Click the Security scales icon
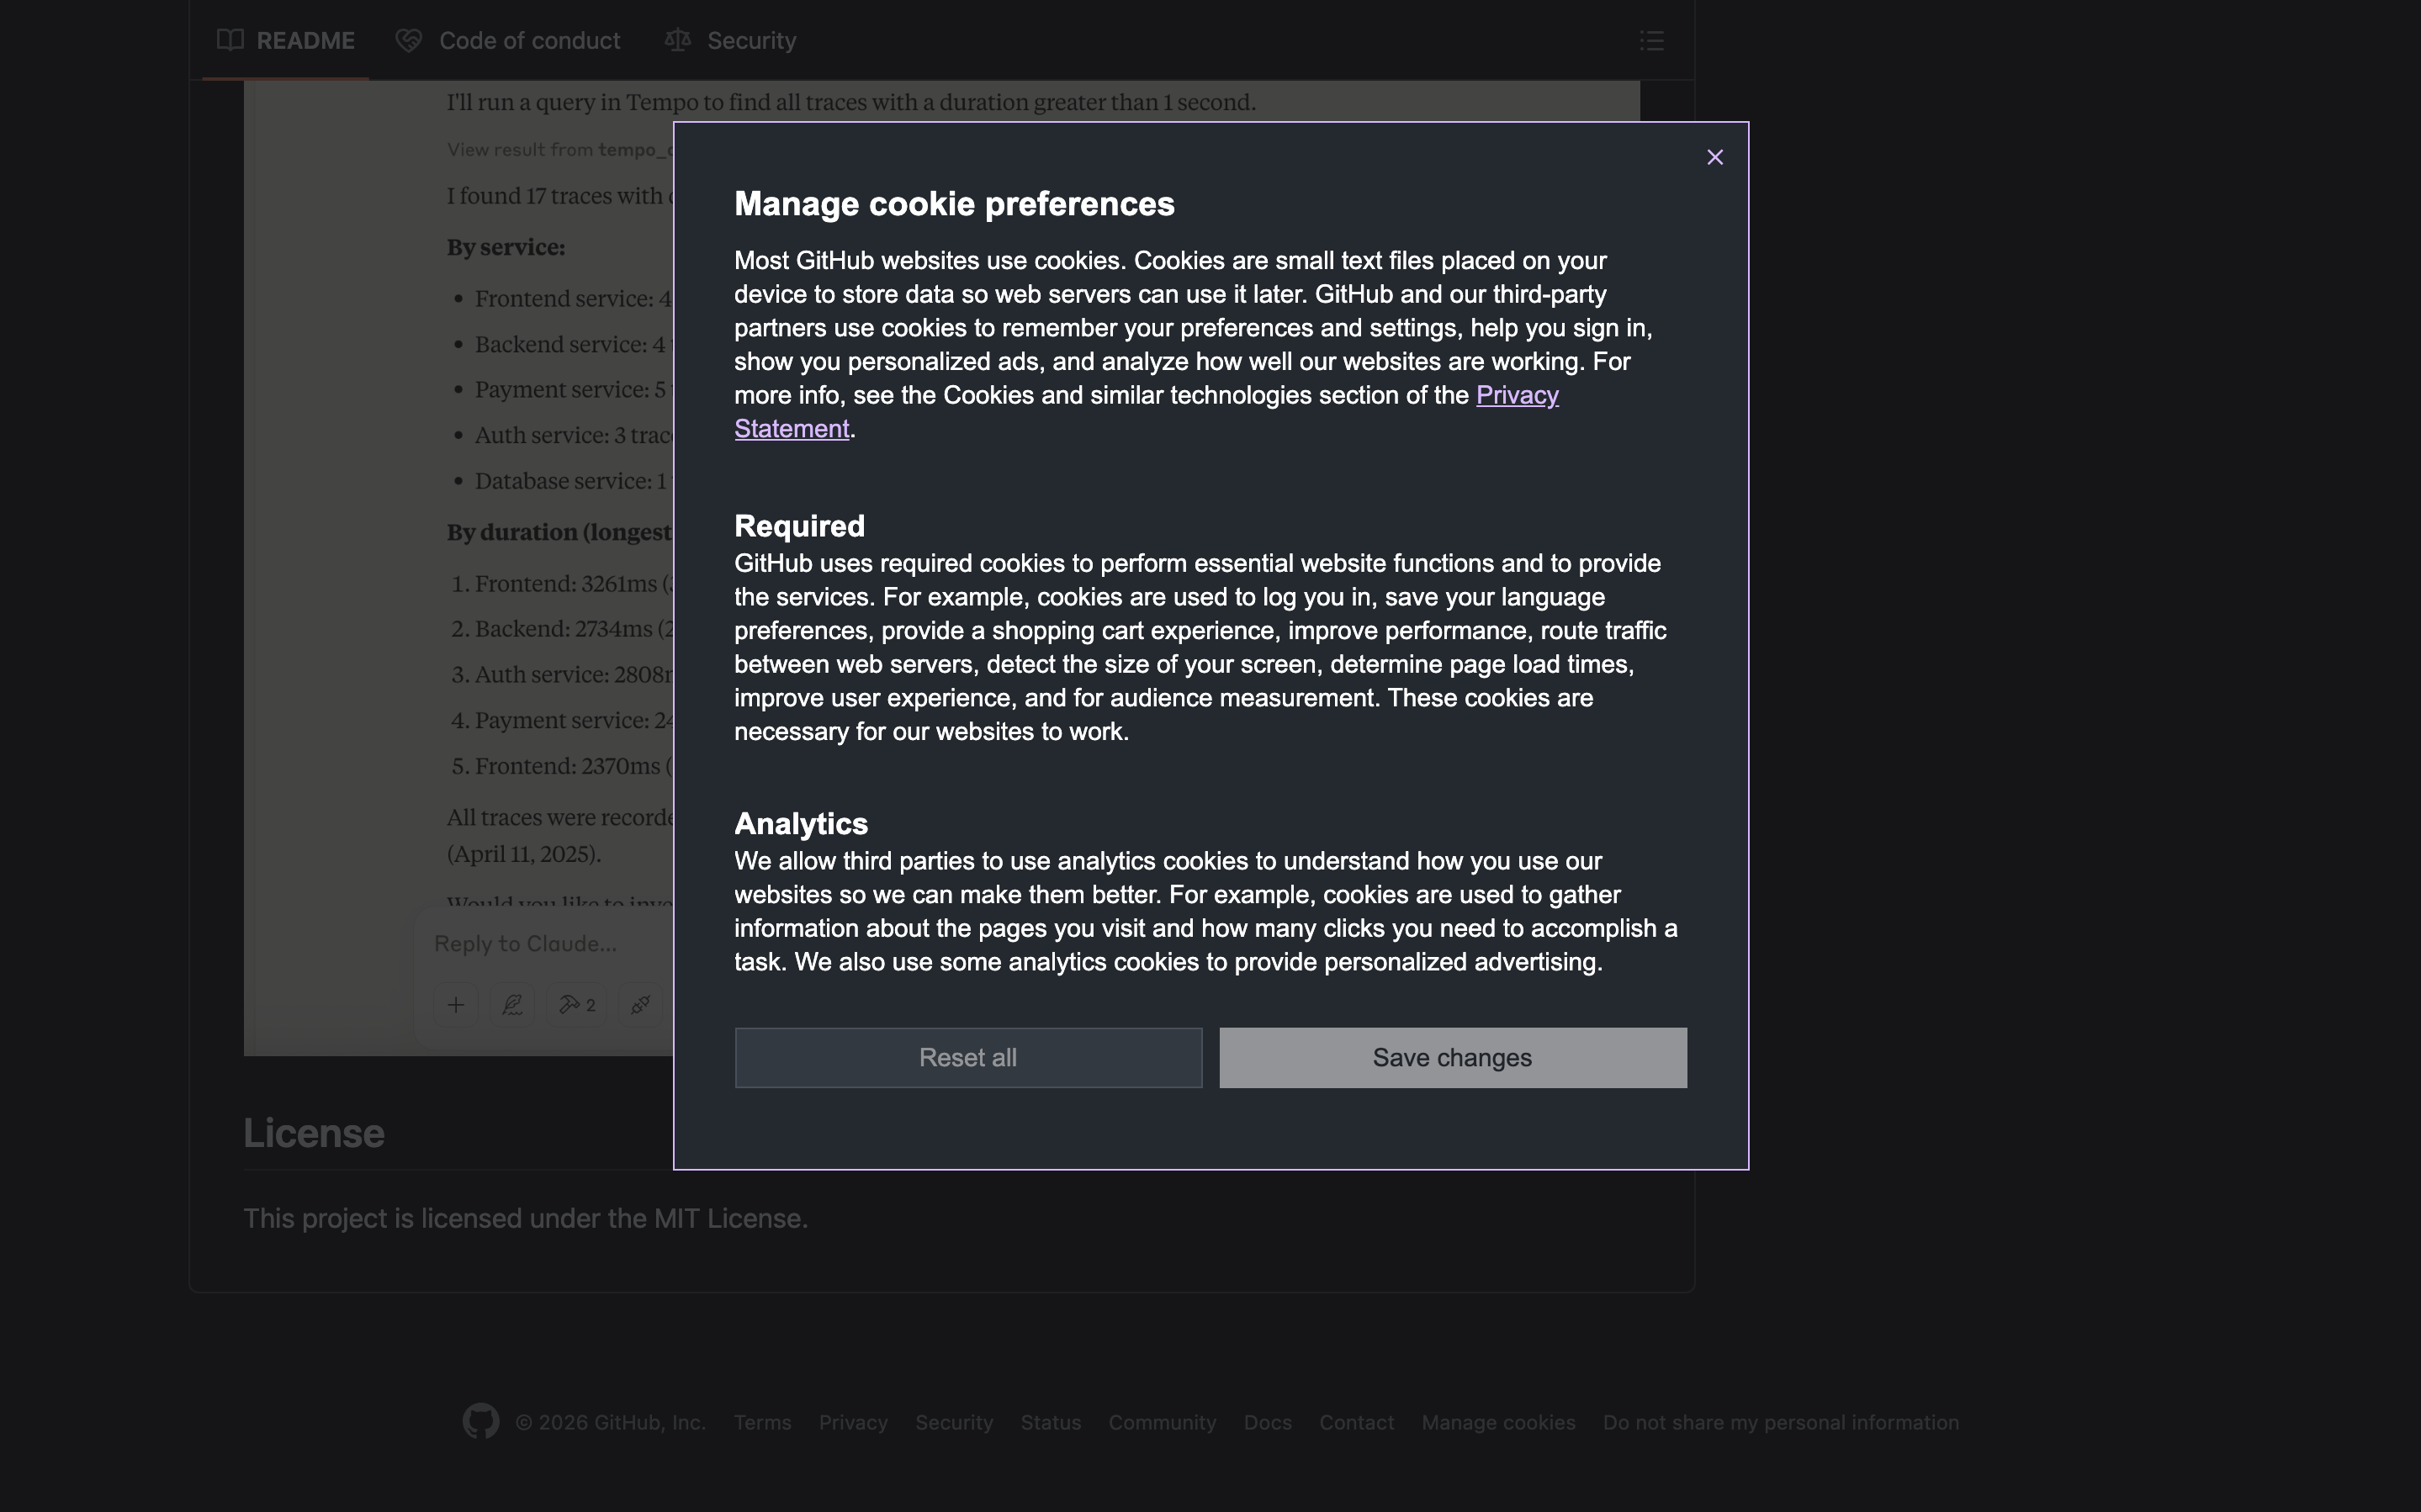The width and height of the screenshot is (2421, 1512). [x=678, y=40]
